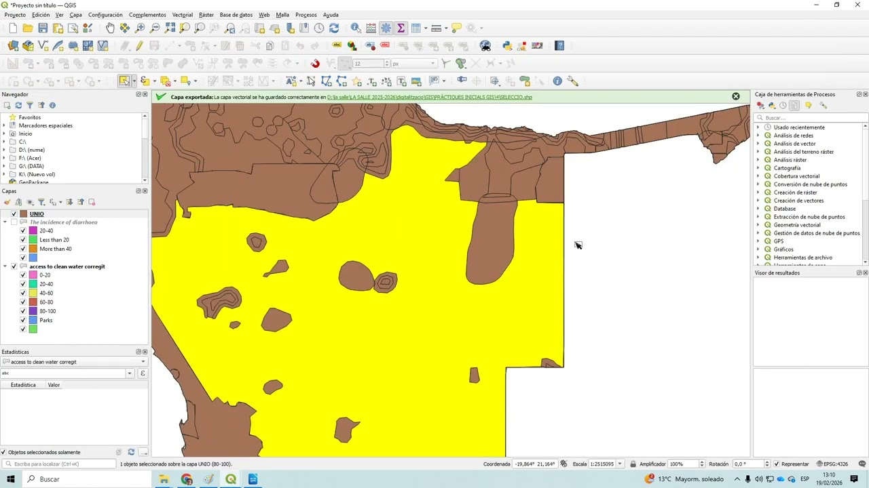Refresh the map canvas
Image resolution: width=869 pixels, height=488 pixels.
[x=334, y=28]
